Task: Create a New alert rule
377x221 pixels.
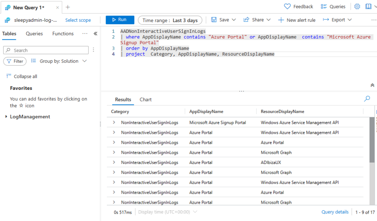Action: pyautogui.click(x=297, y=20)
